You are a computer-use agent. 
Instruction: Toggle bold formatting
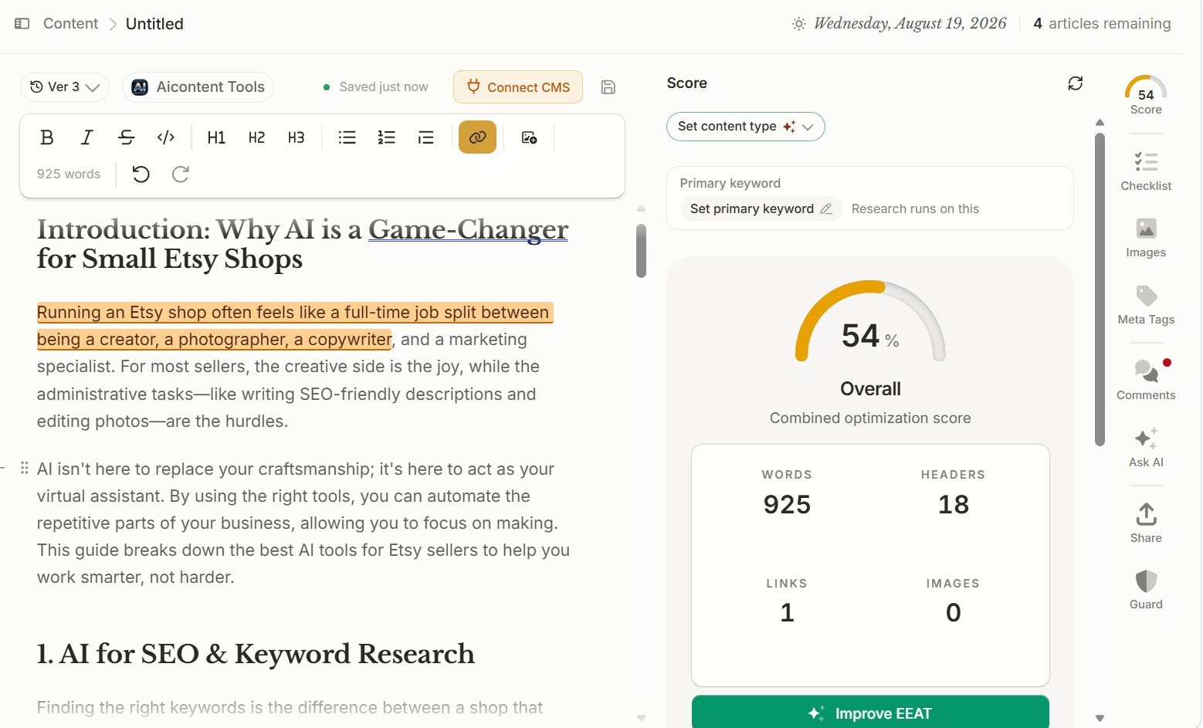pos(47,137)
